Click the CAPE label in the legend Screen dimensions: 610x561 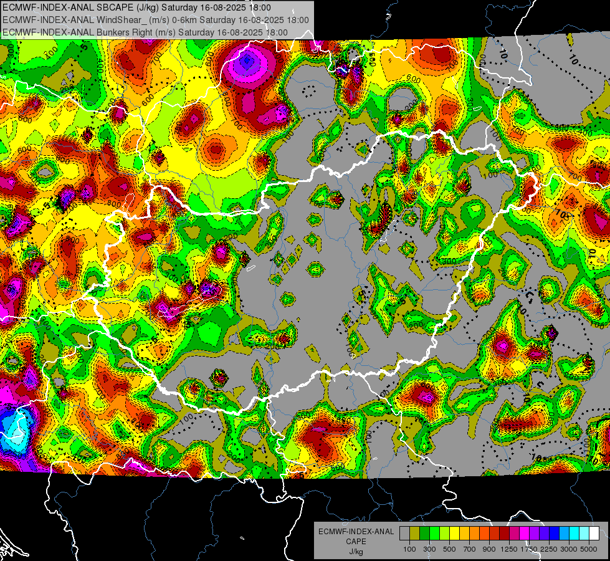pyautogui.click(x=356, y=541)
